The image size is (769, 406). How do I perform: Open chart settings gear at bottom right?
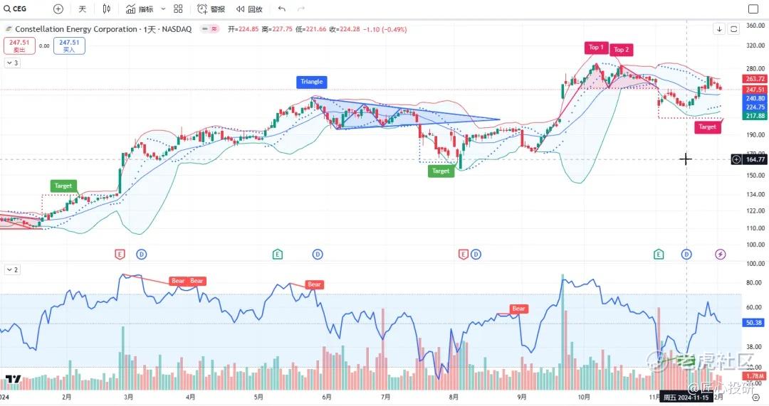pyautogui.click(x=755, y=397)
